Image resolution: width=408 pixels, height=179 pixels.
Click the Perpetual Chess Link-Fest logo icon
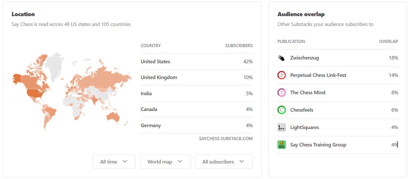281,75
